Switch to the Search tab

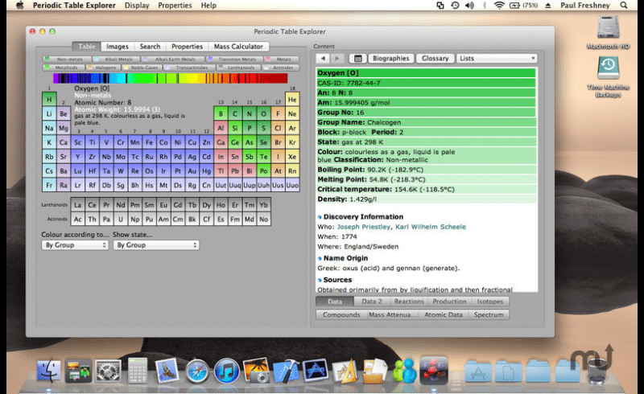point(150,47)
